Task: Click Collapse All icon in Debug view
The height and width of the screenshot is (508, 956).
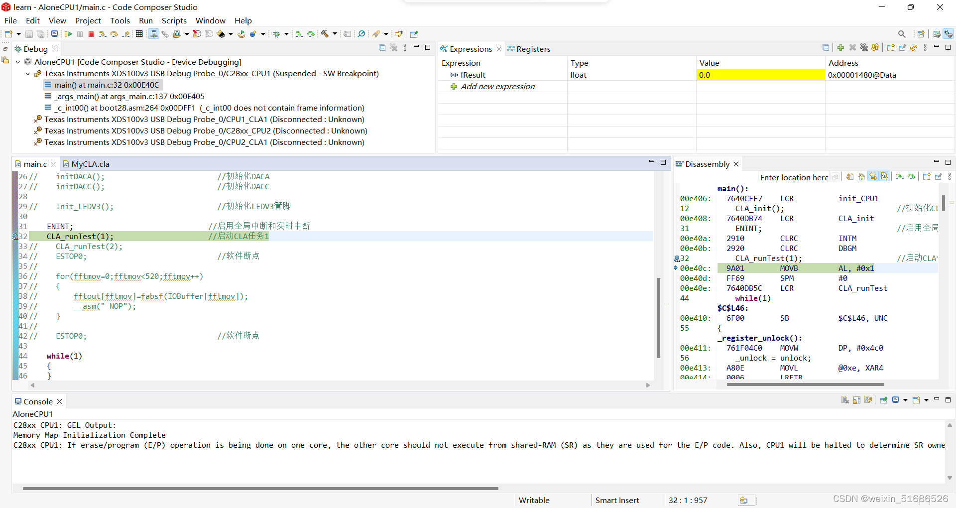Action: 382,48
